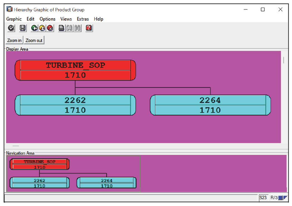Select the 2264 node in Display Area
The width and height of the screenshot is (292, 206).
pos(211,105)
